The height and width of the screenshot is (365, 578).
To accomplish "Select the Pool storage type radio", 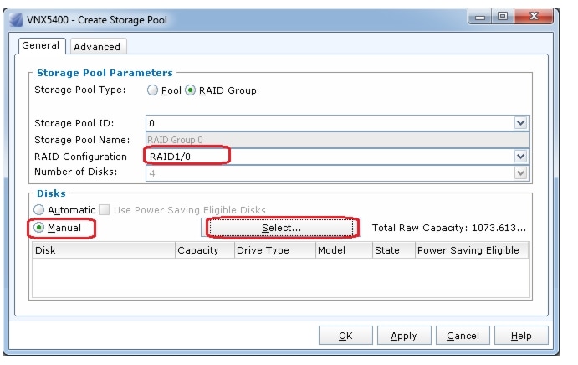I will coord(153,90).
